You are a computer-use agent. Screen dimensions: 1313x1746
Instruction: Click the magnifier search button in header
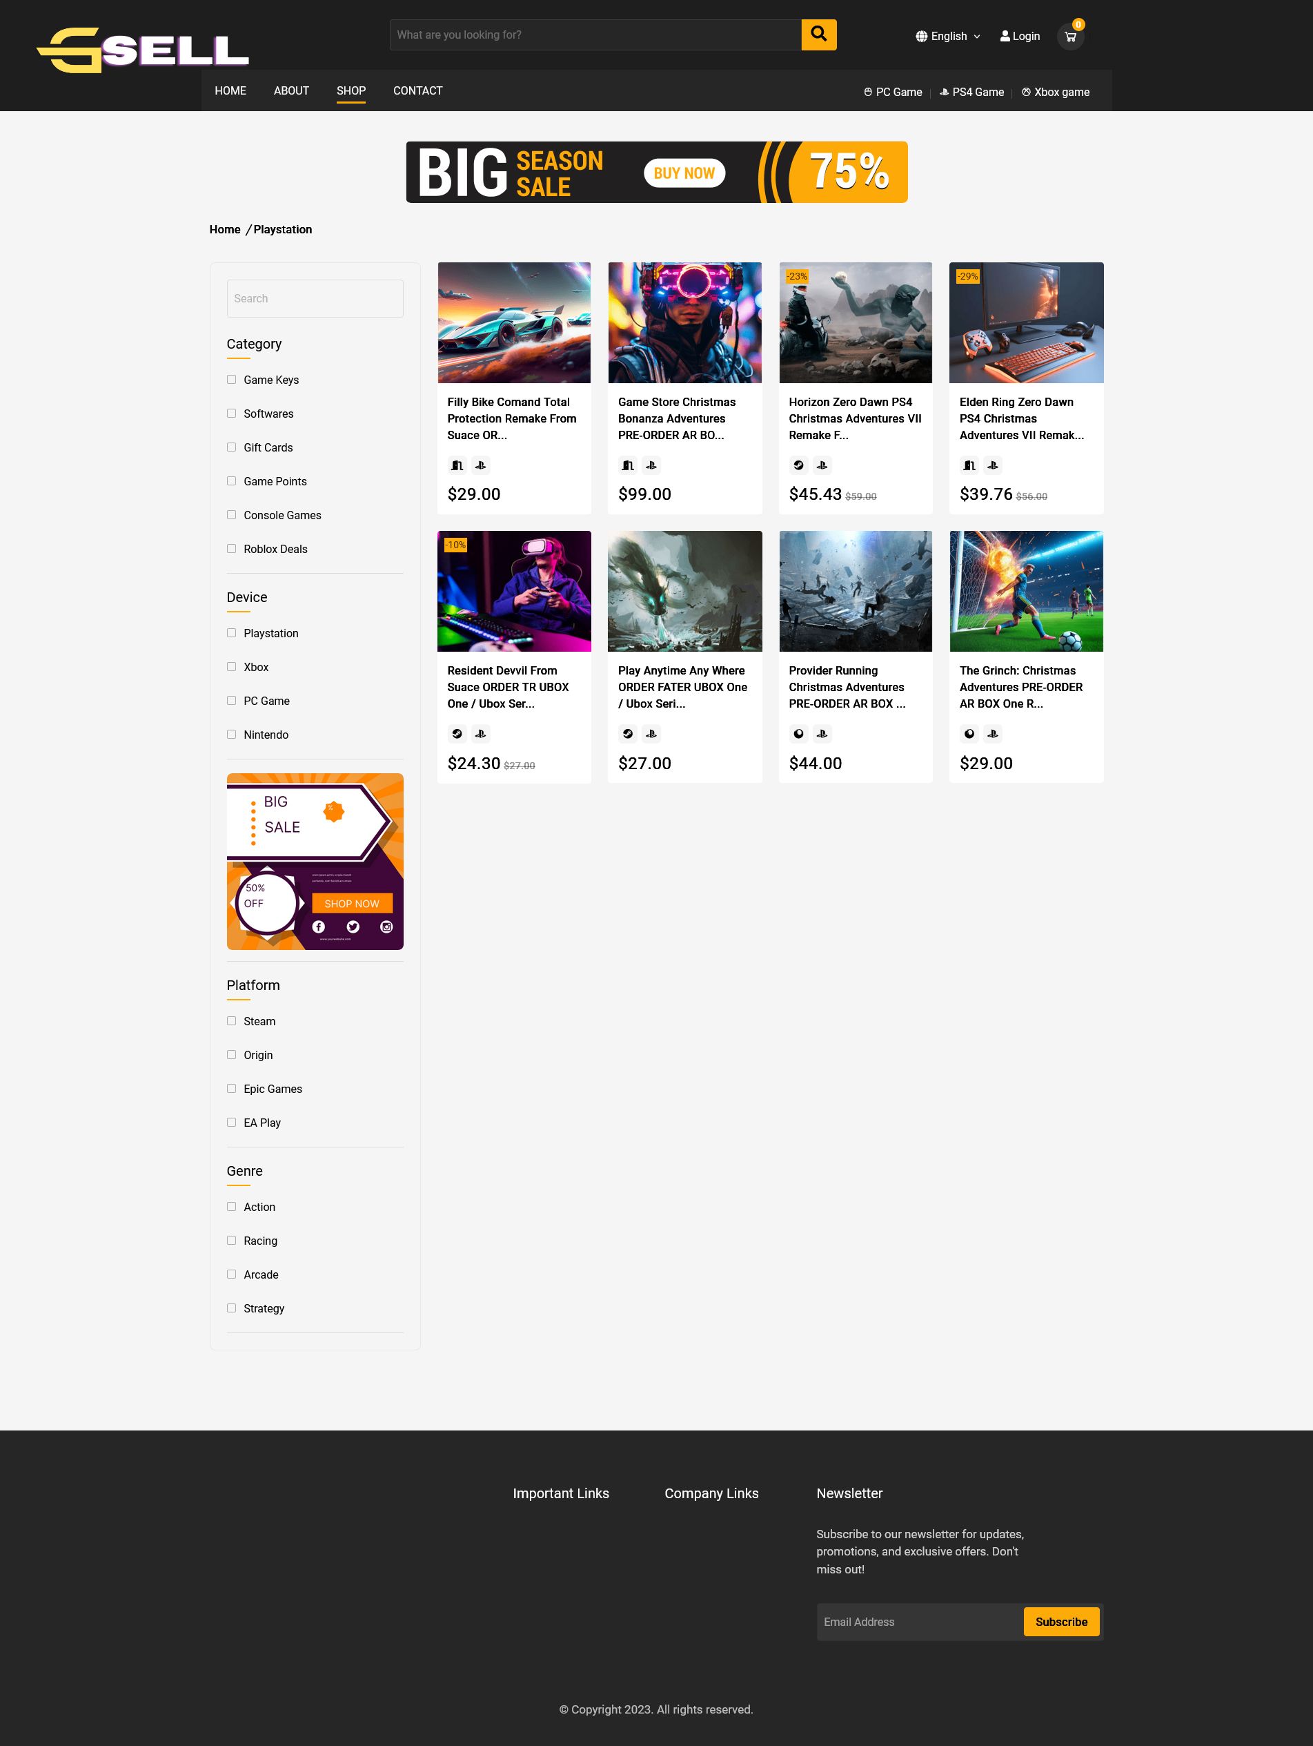pyautogui.click(x=818, y=35)
